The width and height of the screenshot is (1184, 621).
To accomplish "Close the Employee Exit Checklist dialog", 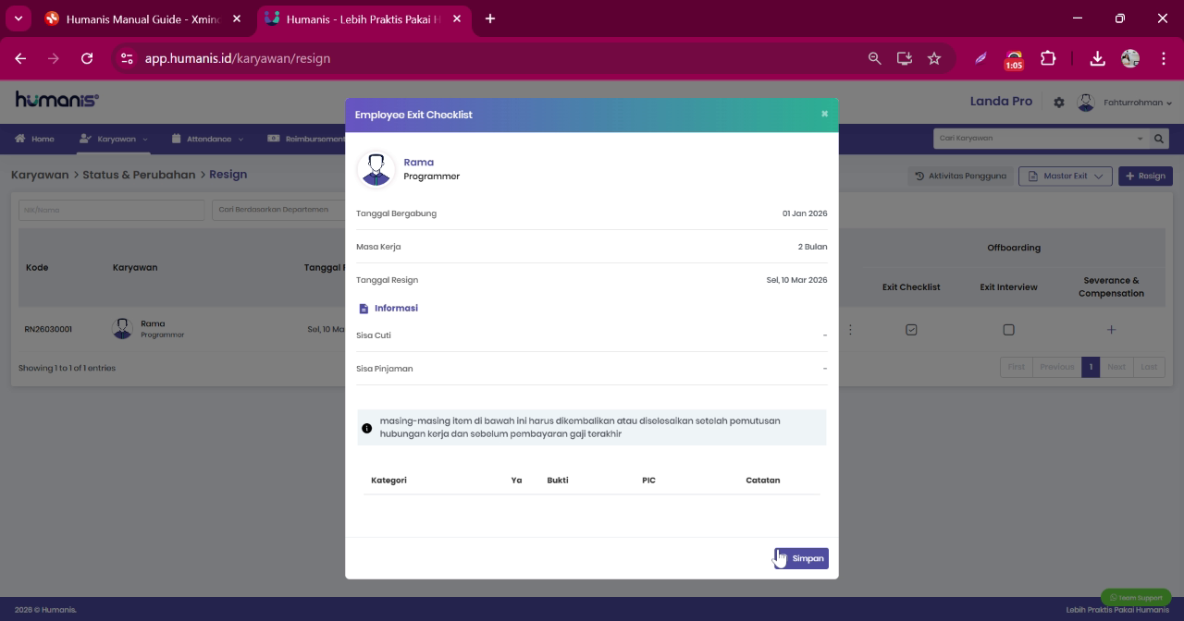I will point(824,114).
